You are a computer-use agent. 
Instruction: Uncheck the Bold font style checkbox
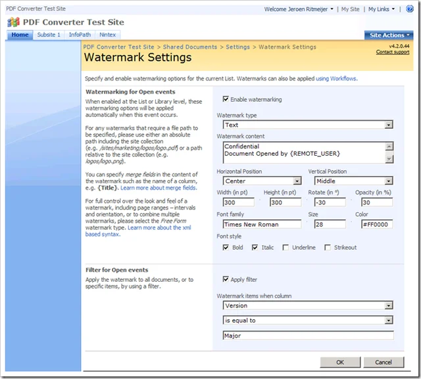(x=226, y=248)
